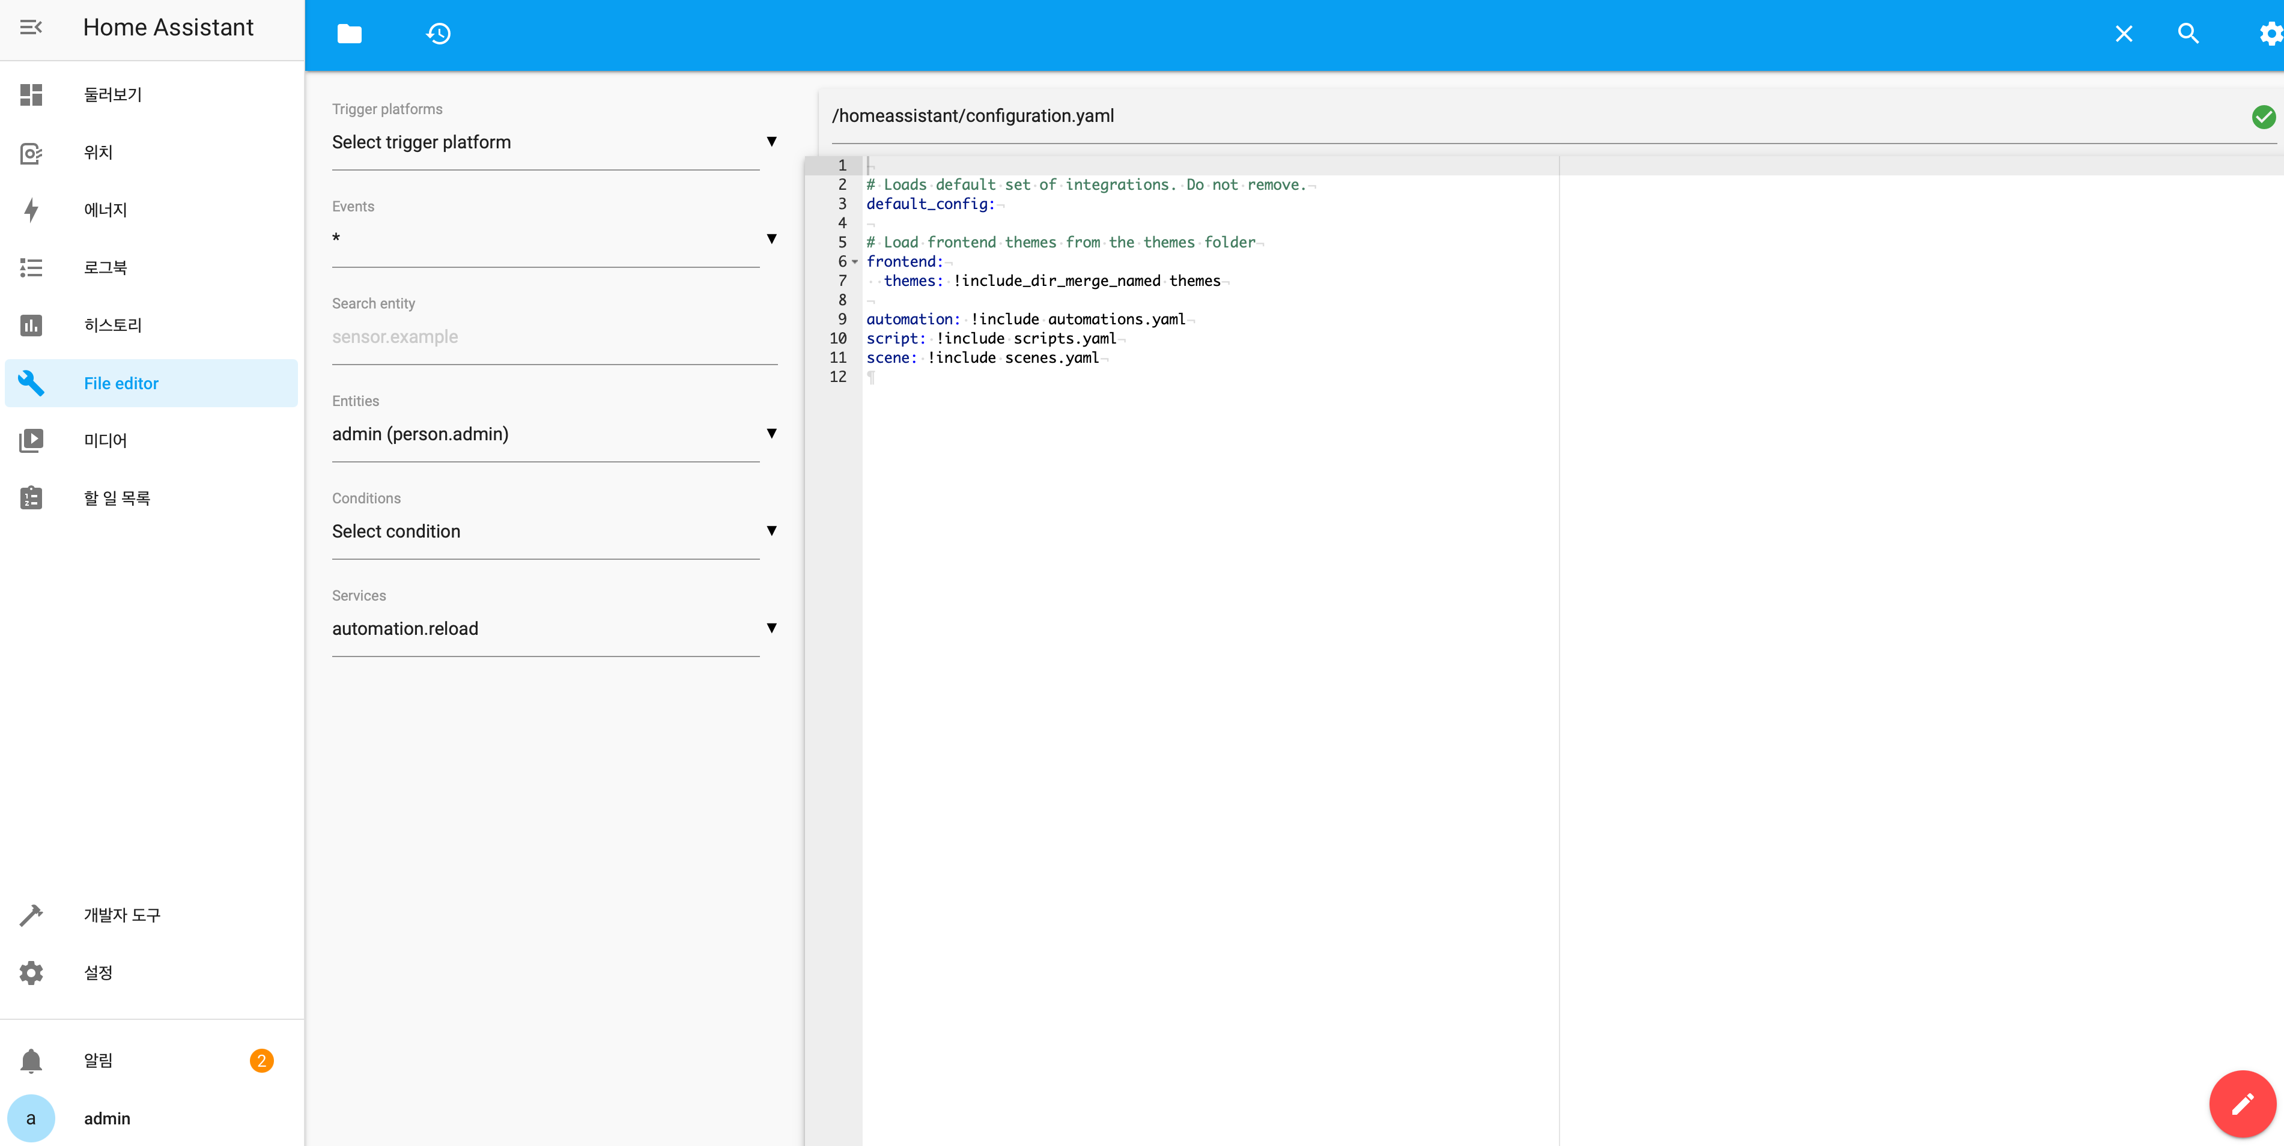Open search in the editor toolbar

[x=2188, y=34]
